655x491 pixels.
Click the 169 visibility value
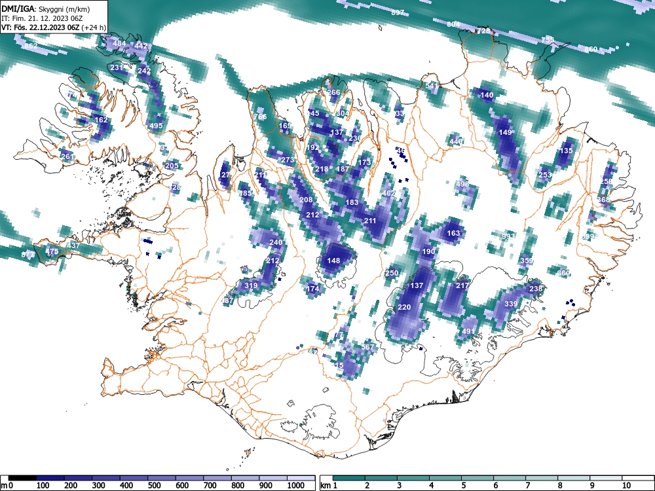tap(285, 126)
